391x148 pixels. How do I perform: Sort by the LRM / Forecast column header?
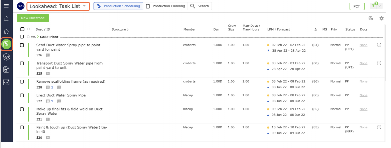[278, 29]
